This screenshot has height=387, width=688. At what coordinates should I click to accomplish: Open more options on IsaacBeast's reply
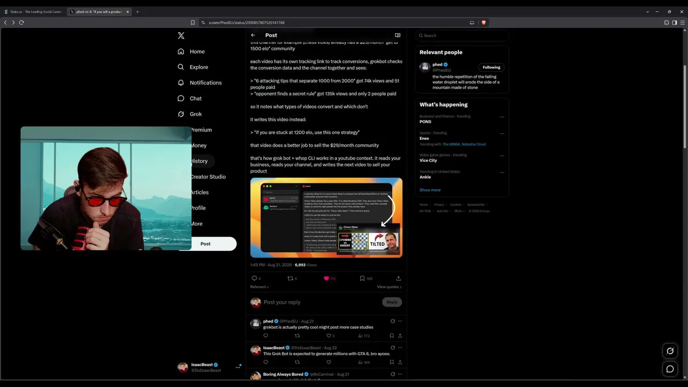pyautogui.click(x=400, y=348)
